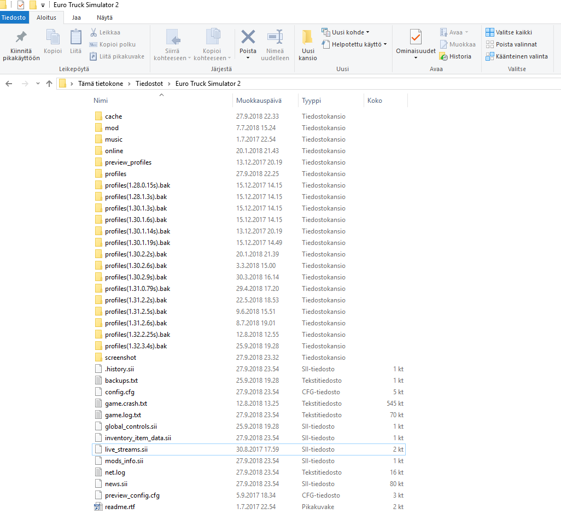The image size is (561, 514).
Task: Click the red Poista delete icon
Action: tap(248, 37)
